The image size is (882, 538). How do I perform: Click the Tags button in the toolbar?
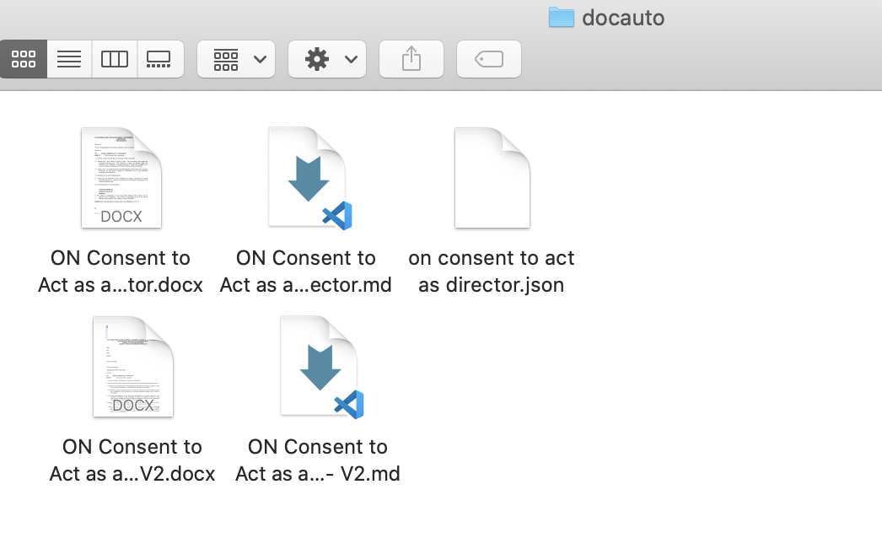[x=488, y=59]
